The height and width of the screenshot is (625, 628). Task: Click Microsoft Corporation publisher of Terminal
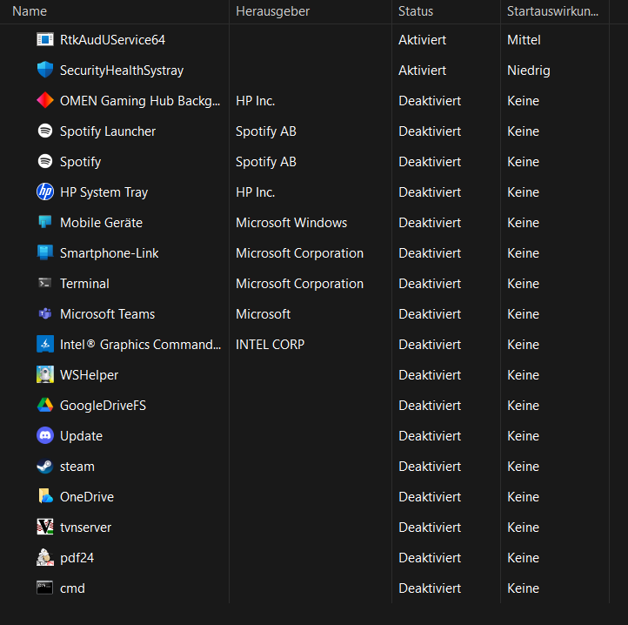pos(299,284)
